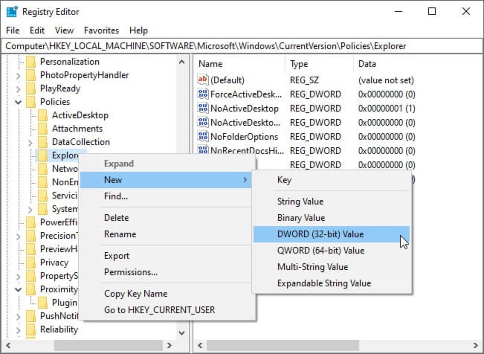Click the NoActiveDesktop DWORD value icon
This screenshot has width=484, height=354.
(203, 108)
